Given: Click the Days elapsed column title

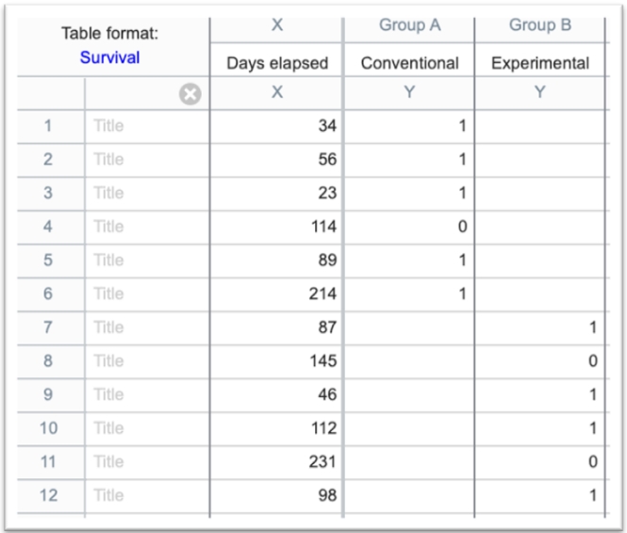Looking at the screenshot, I should click(x=277, y=64).
